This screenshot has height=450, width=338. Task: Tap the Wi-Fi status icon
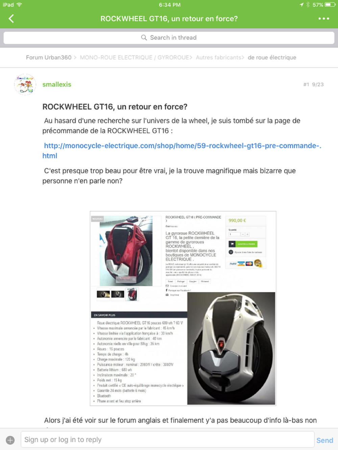coord(19,5)
